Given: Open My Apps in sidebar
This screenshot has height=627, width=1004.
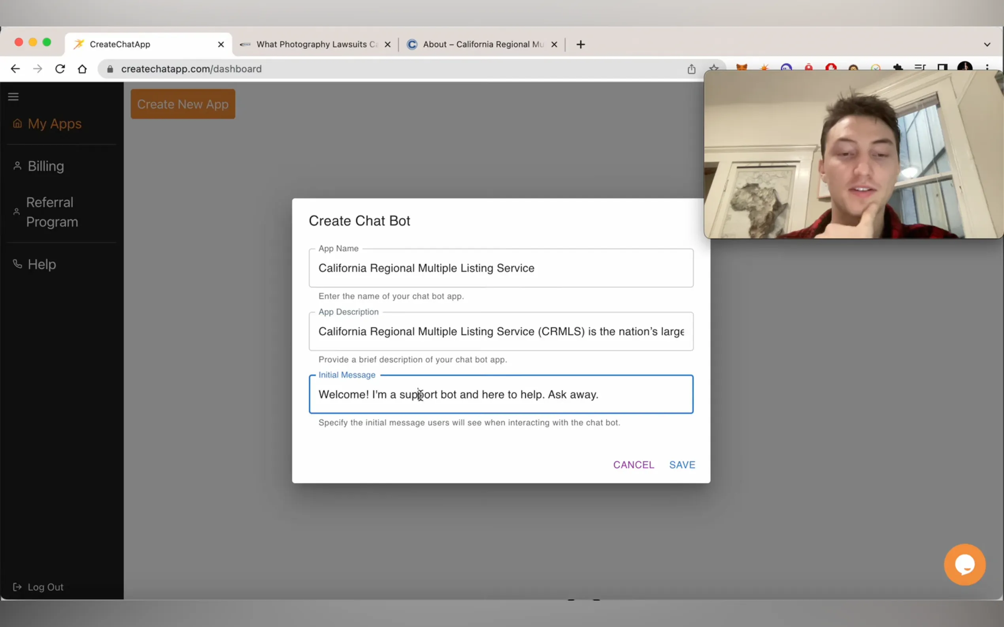Looking at the screenshot, I should point(54,124).
